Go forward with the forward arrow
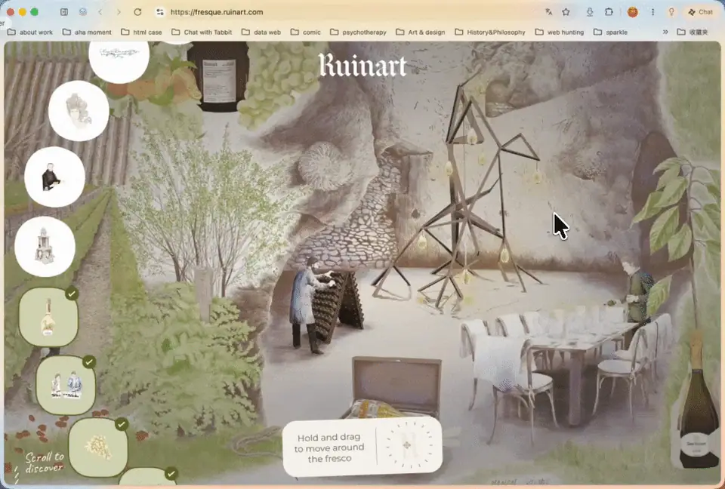This screenshot has width=725, height=489. point(119,12)
